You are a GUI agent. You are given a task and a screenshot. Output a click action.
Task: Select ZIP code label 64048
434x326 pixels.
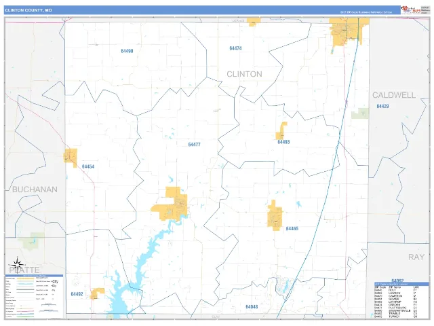coord(252,306)
